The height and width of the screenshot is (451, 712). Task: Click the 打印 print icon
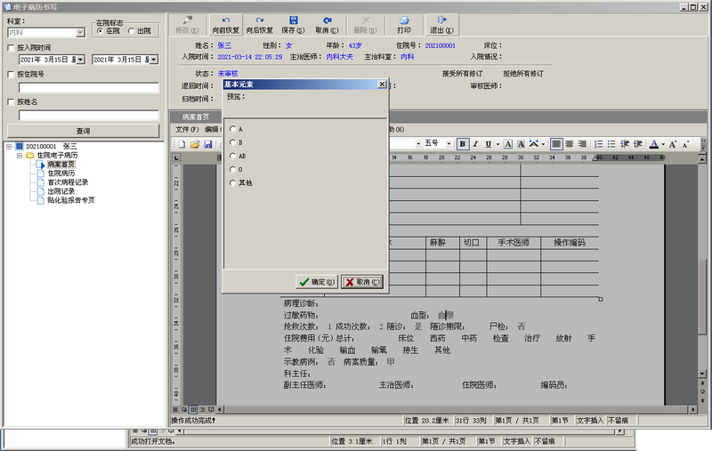[x=404, y=20]
